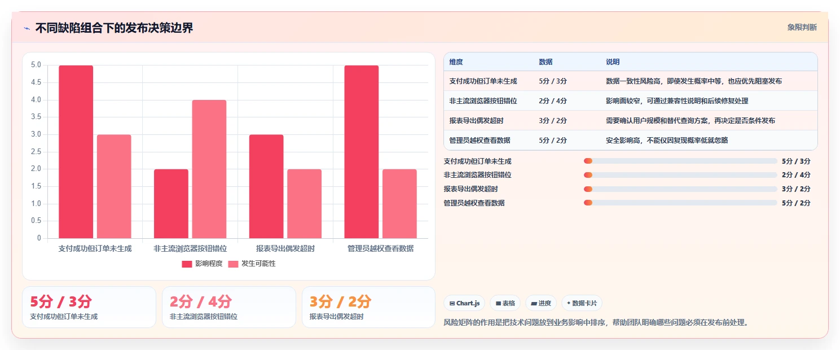
Task: Select the 表格 chip
Action: click(505, 303)
